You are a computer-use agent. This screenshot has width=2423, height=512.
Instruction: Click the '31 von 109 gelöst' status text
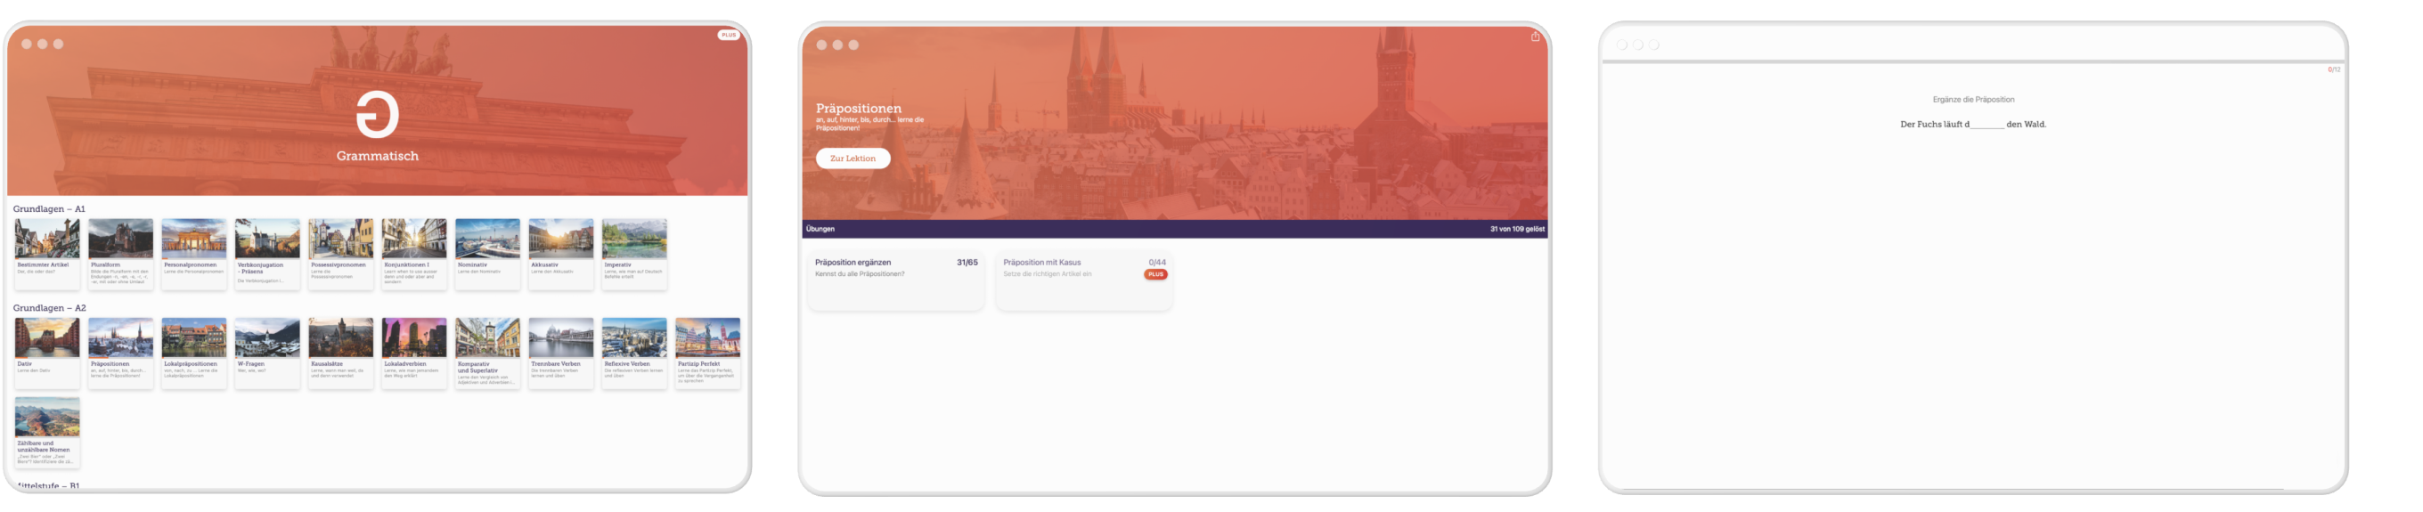1516,229
